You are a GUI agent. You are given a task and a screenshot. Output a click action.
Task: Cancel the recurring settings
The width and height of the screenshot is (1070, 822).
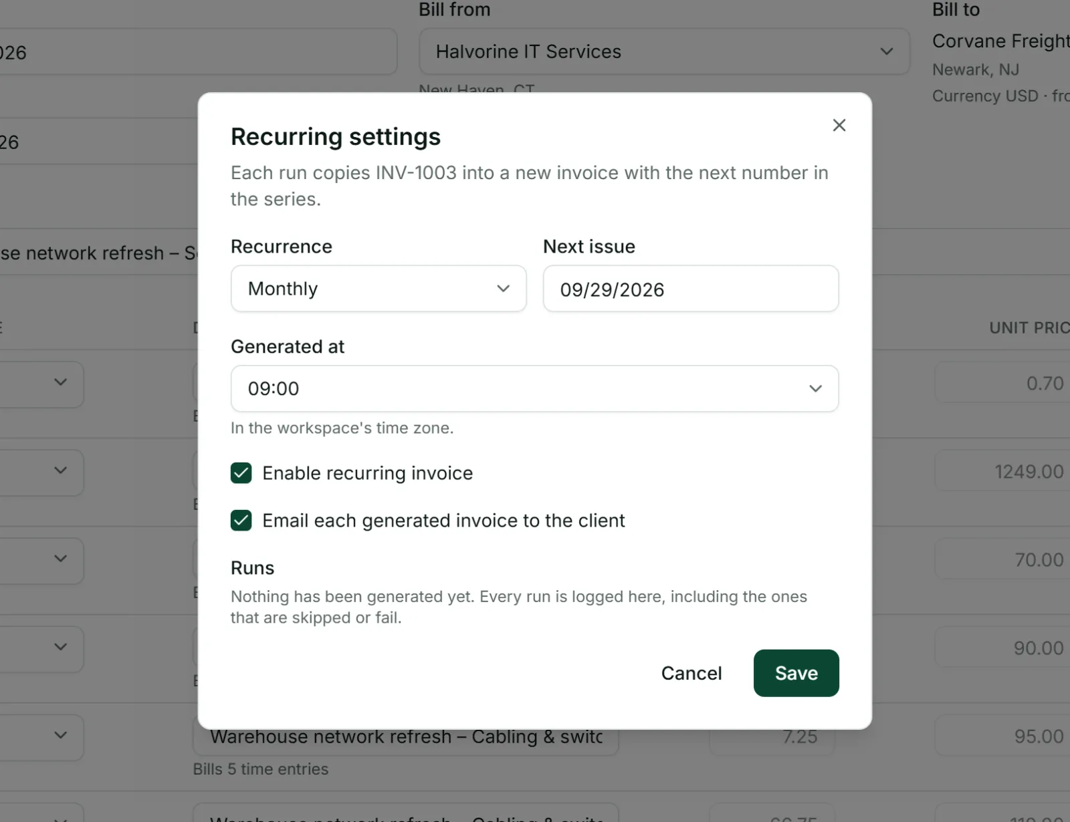pos(691,673)
